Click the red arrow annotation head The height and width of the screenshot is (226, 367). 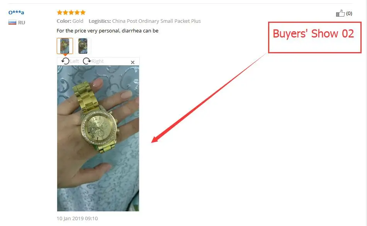(156, 139)
